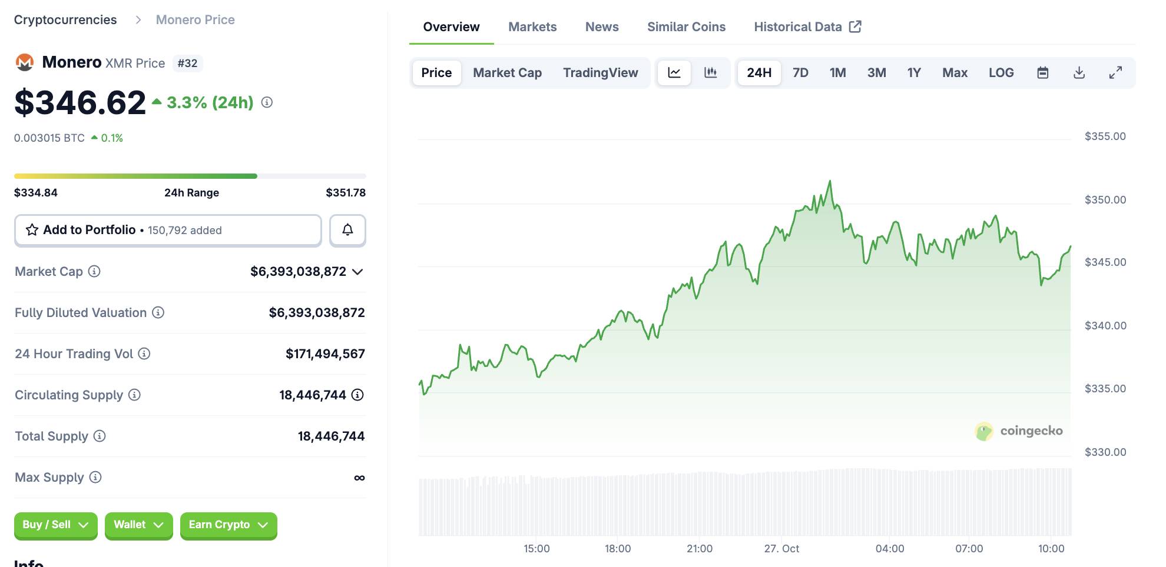Switch to candlestick chart icon

coord(711,73)
